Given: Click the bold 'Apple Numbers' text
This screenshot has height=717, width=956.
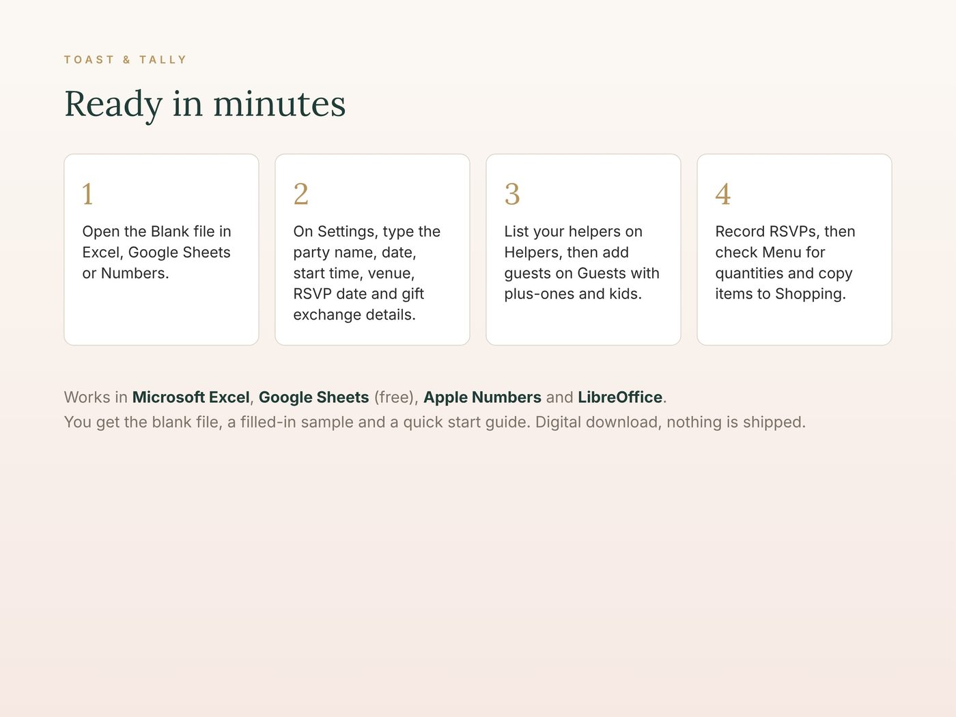Looking at the screenshot, I should pyautogui.click(x=483, y=397).
